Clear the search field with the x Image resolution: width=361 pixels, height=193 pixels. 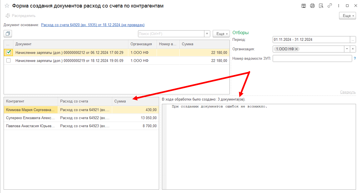click(207, 34)
